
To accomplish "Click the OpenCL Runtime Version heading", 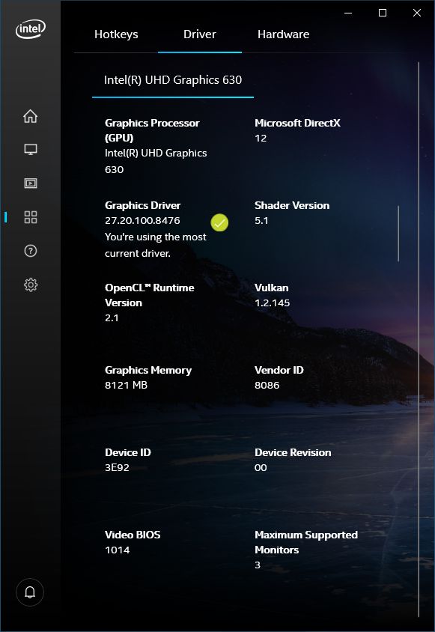I will [149, 295].
